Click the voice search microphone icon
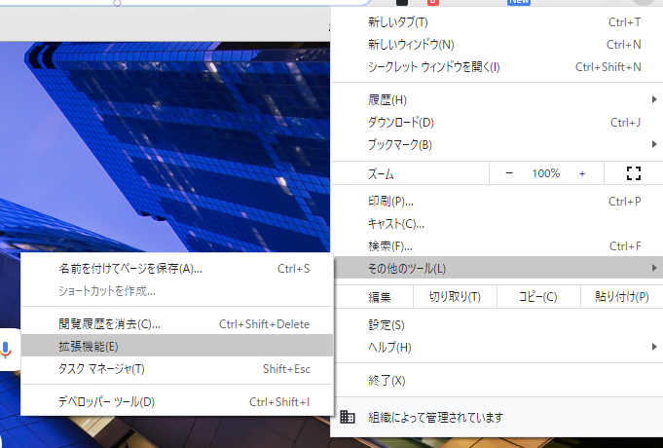Screen dimensions: 663x448 6,350
